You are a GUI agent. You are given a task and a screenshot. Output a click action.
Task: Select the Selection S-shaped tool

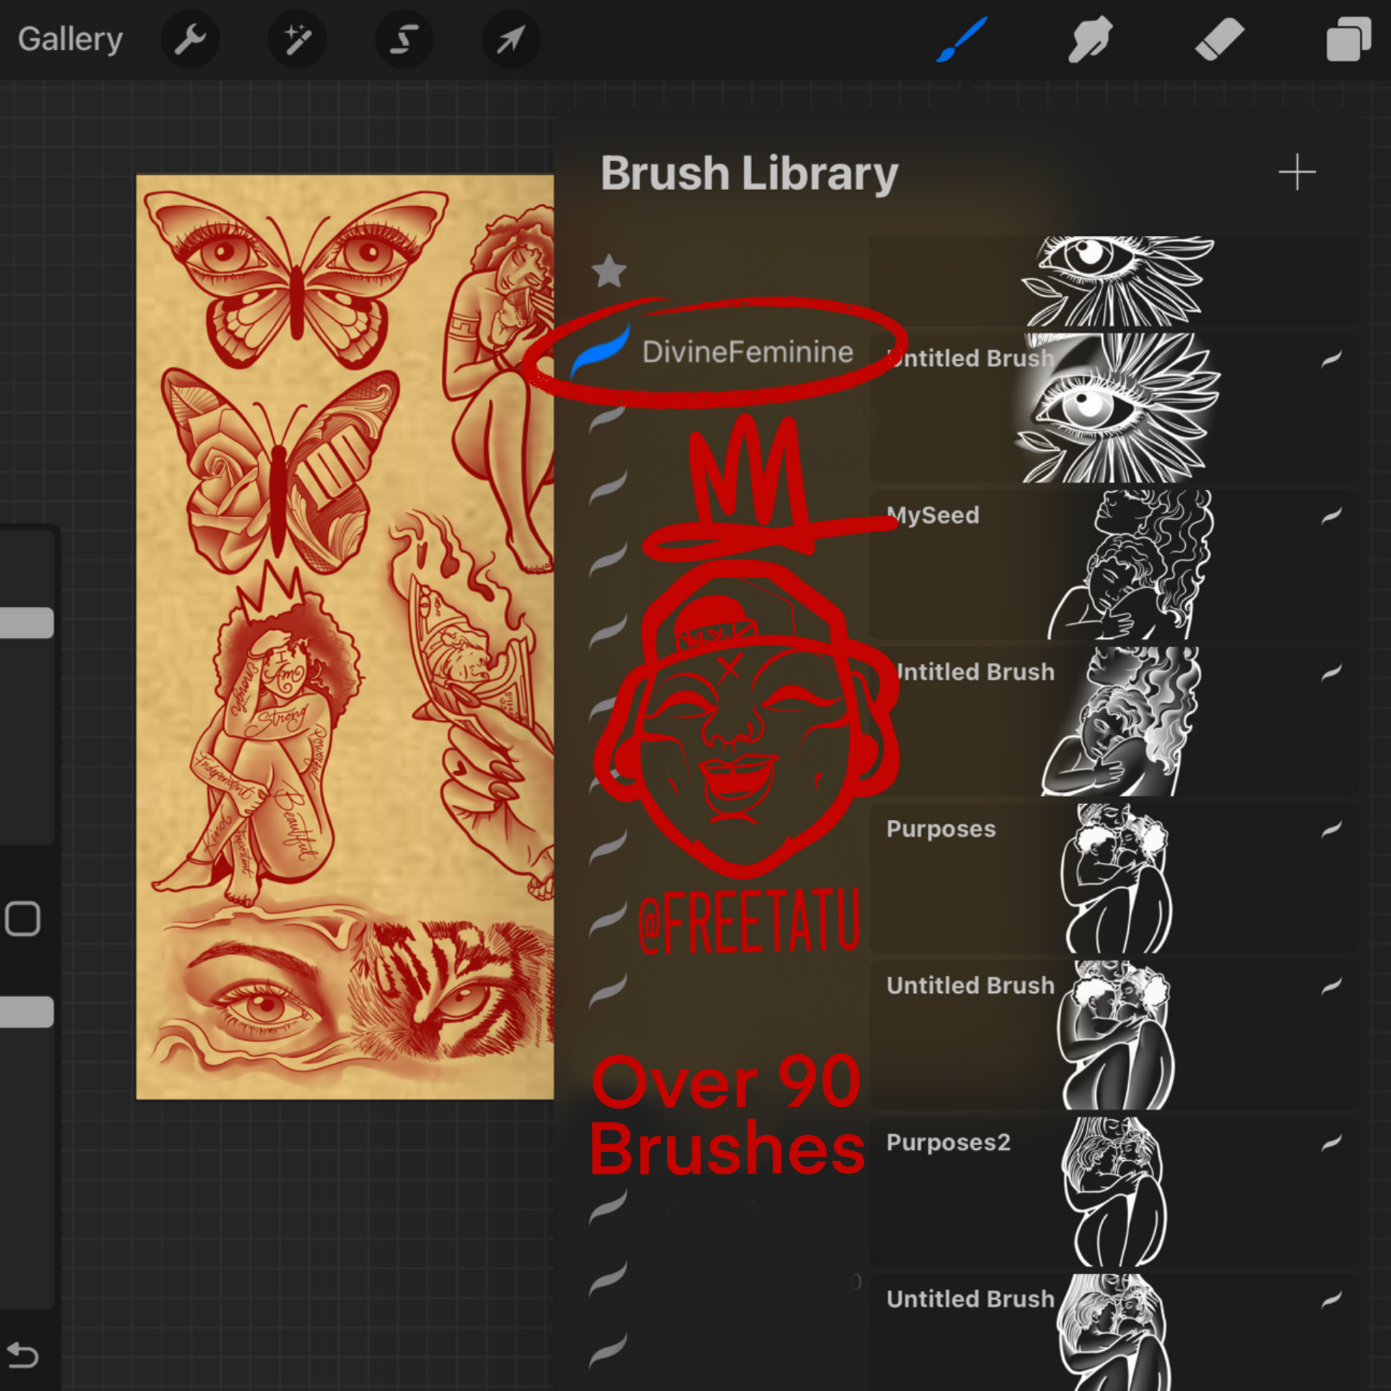click(404, 39)
